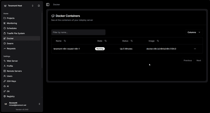Go to the Monitoring page
This screenshot has height=113, width=210.
[x=21, y=23]
